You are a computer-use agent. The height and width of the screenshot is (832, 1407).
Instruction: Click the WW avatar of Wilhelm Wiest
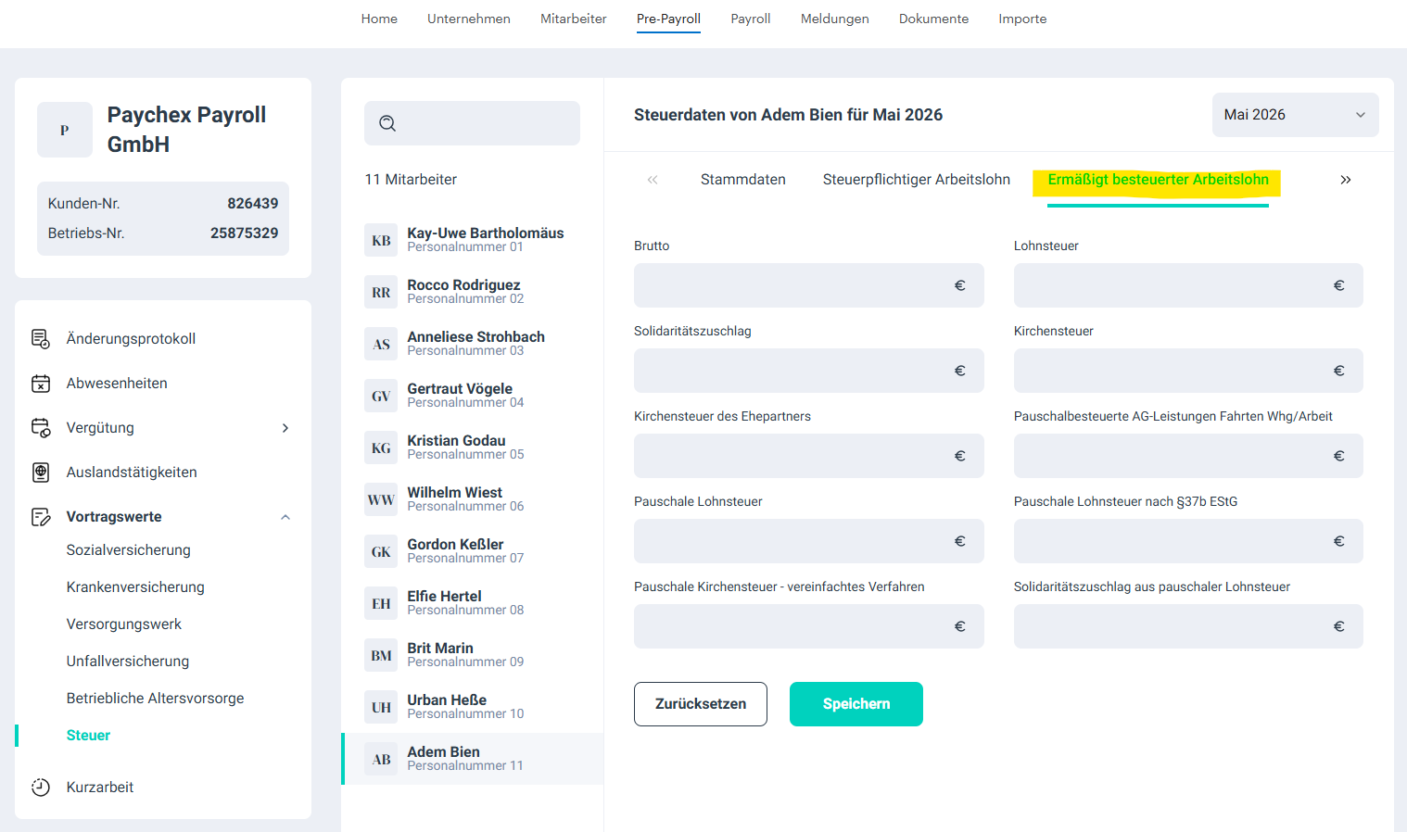pyautogui.click(x=381, y=499)
